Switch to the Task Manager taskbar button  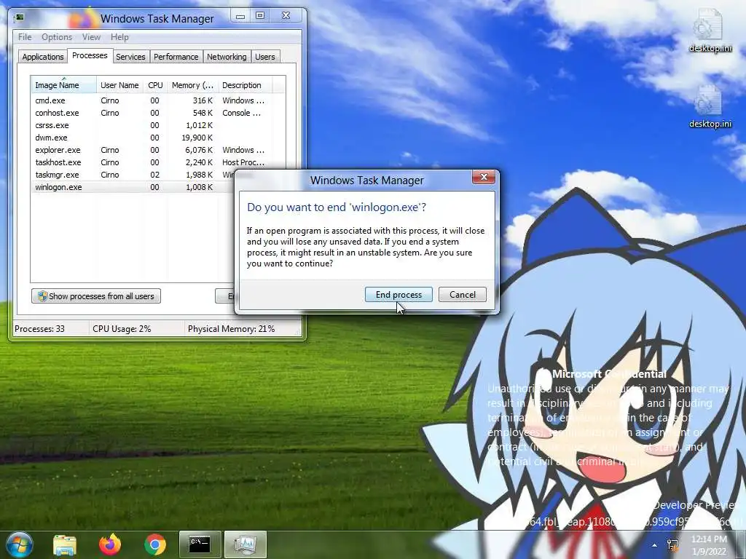pos(245,544)
